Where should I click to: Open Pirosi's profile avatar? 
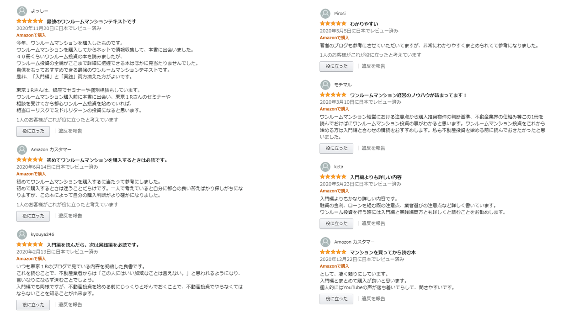[x=325, y=14]
